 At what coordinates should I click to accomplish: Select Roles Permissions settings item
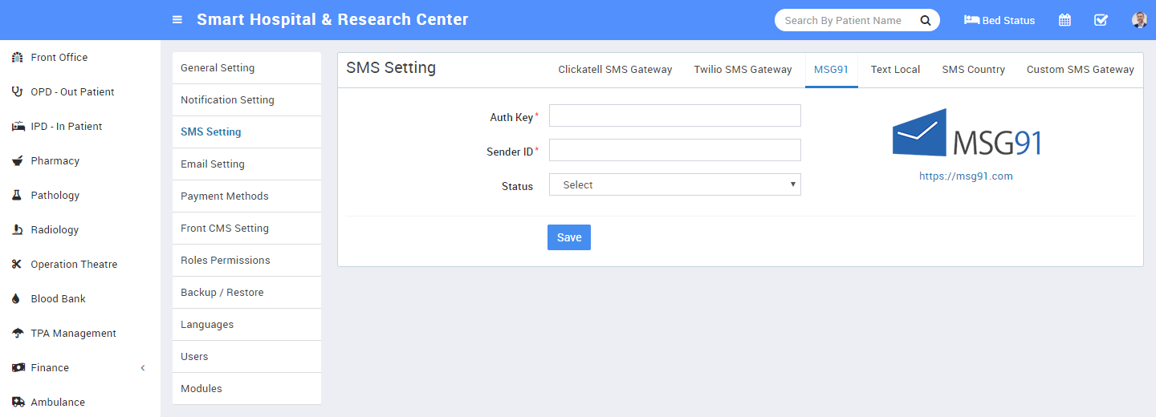(225, 261)
